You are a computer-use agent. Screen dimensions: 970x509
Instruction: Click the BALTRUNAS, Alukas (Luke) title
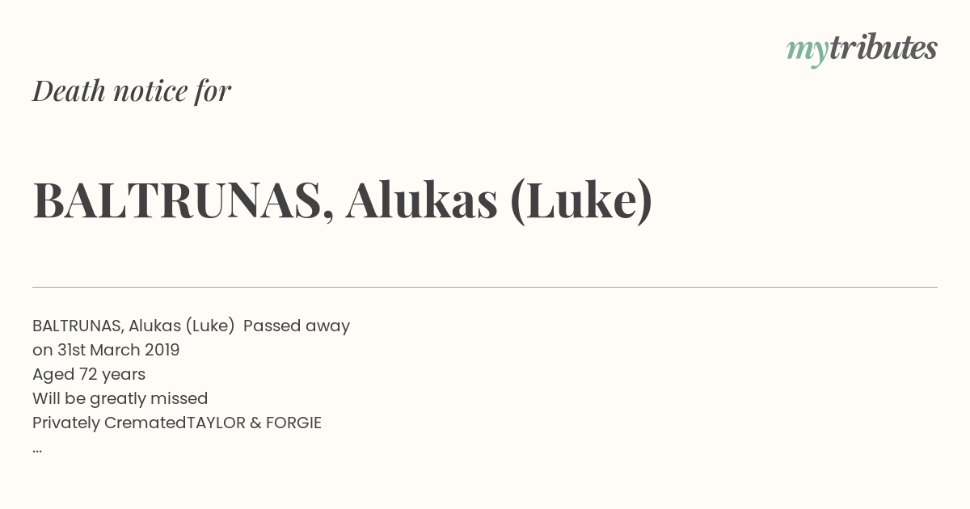pyautogui.click(x=343, y=201)
